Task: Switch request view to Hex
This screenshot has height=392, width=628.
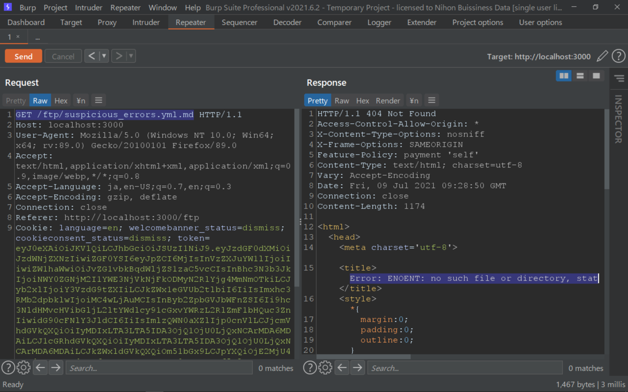Action: coord(61,100)
